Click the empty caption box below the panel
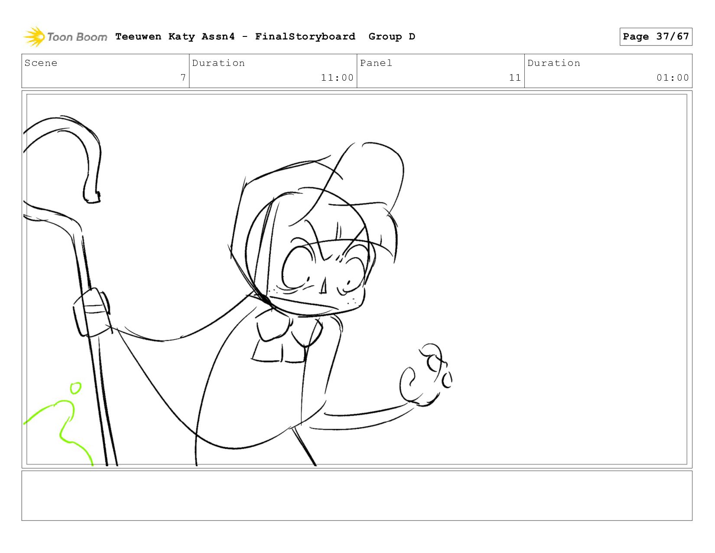 (x=357, y=496)
